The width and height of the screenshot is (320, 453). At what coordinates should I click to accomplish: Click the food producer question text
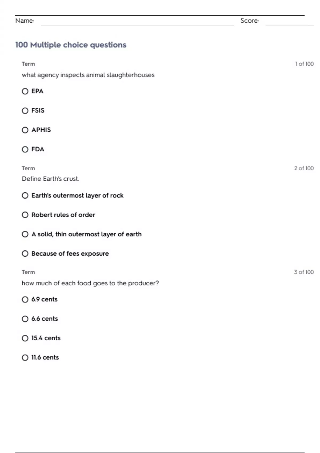[90, 283]
